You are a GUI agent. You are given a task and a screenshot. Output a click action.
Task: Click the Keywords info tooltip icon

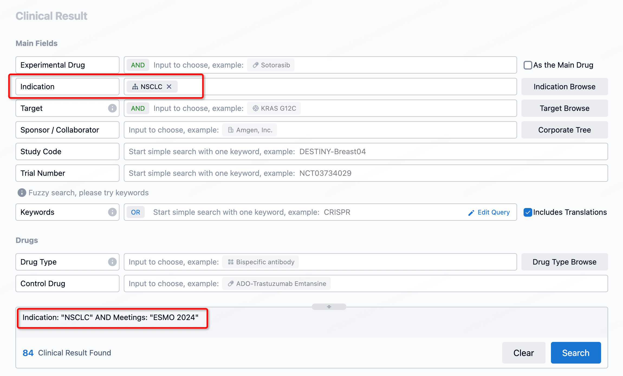[113, 212]
